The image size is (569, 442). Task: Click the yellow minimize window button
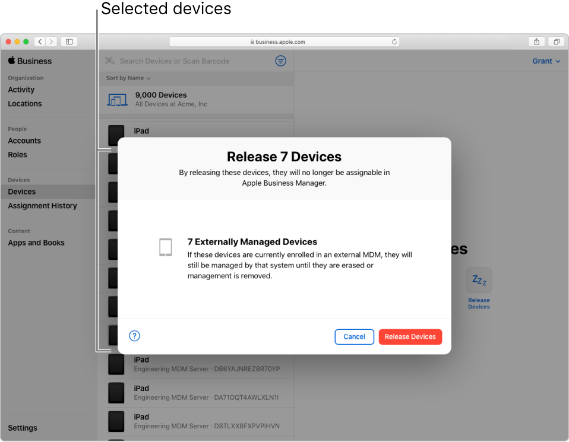pos(17,42)
